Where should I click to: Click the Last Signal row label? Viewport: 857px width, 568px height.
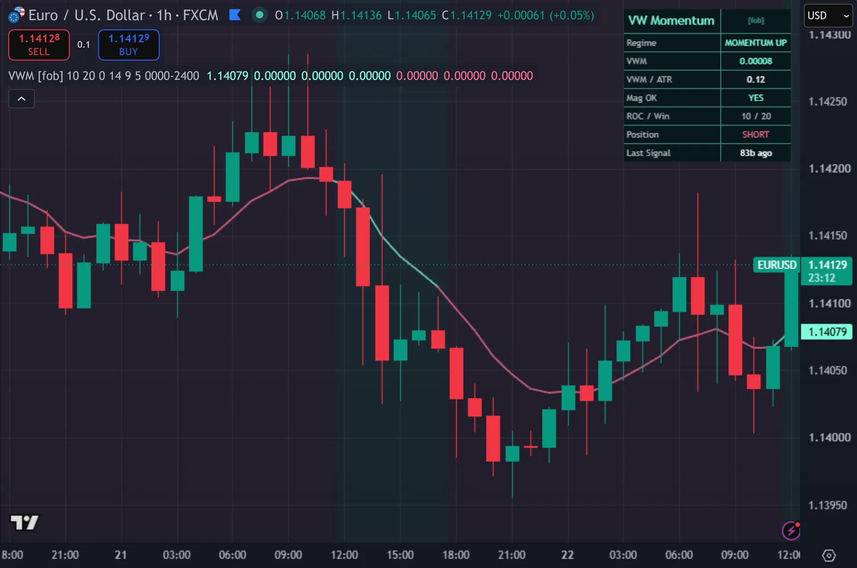pyautogui.click(x=648, y=153)
